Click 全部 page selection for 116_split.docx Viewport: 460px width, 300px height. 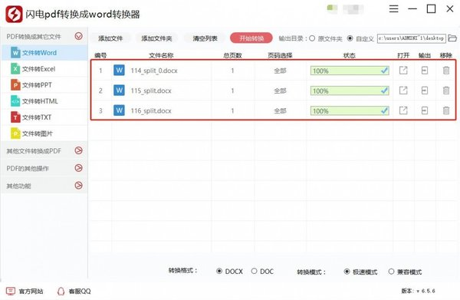(x=280, y=110)
